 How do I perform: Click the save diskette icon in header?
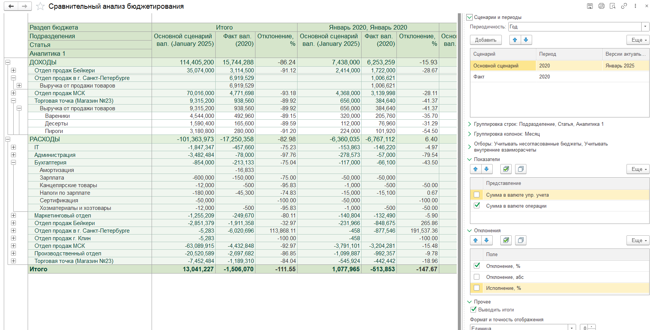click(x=590, y=6)
